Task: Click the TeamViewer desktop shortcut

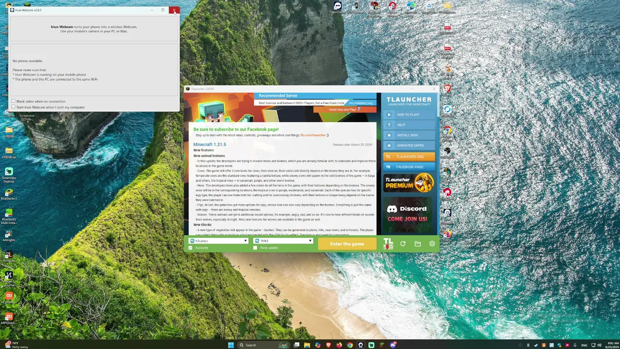Action: [x=338, y=7]
